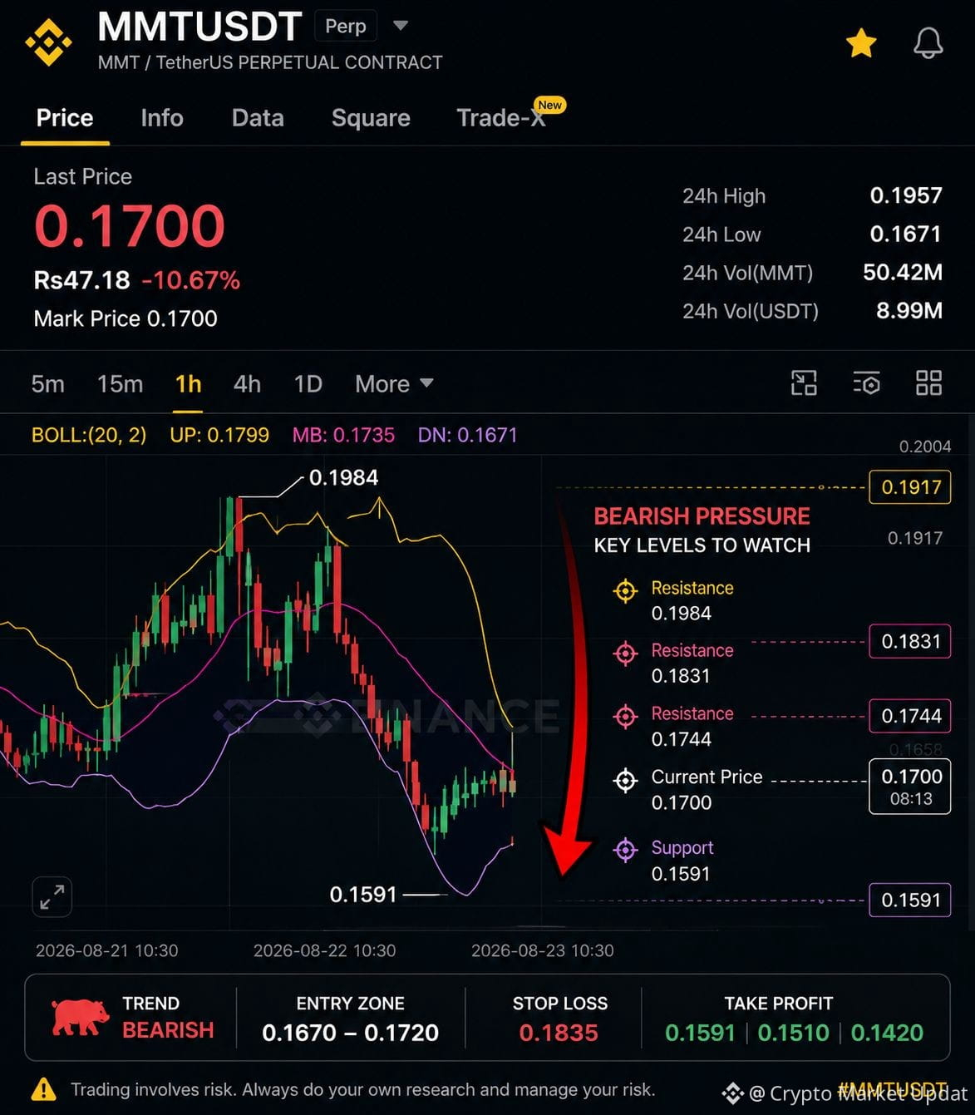Click the current price 0.1700 axis tag
The width and height of the screenshot is (975, 1115).
click(910, 787)
